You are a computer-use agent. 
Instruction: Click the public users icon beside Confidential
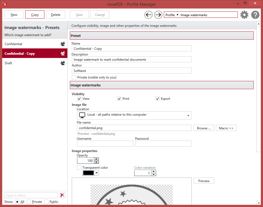[x=63, y=44]
